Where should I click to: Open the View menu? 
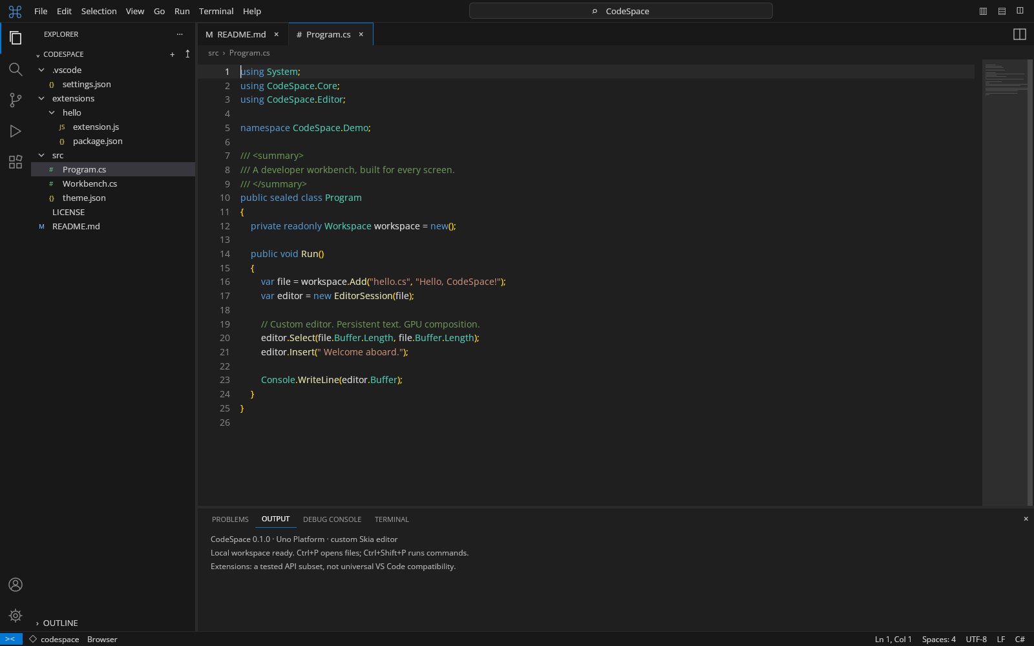pos(135,11)
